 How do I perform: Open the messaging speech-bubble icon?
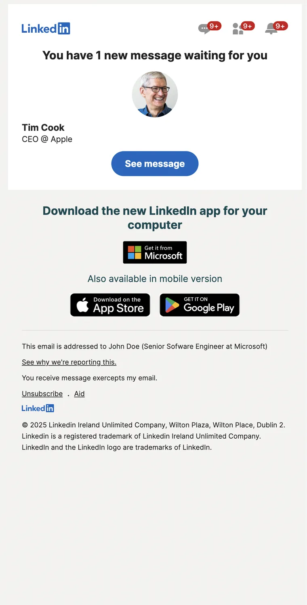204,29
